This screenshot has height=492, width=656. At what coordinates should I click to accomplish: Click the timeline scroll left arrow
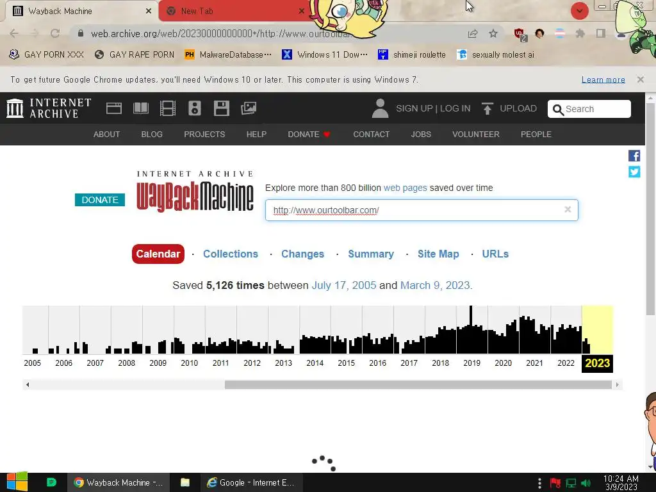pyautogui.click(x=28, y=384)
